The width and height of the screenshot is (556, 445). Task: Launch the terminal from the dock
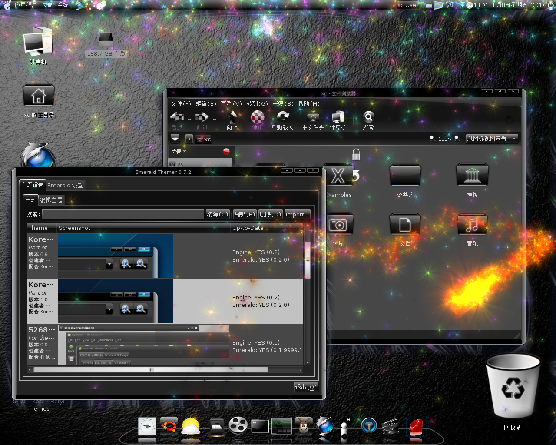(x=260, y=426)
